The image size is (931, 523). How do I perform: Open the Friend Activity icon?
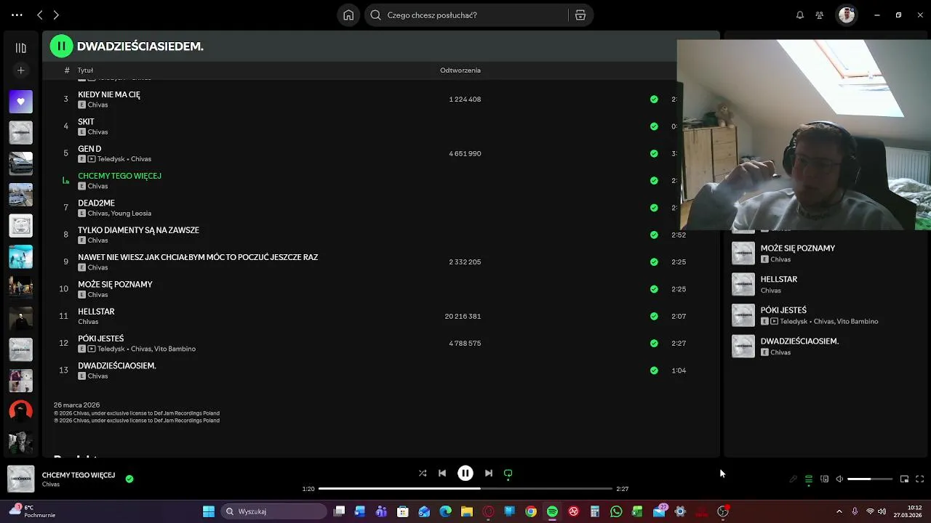(x=820, y=15)
